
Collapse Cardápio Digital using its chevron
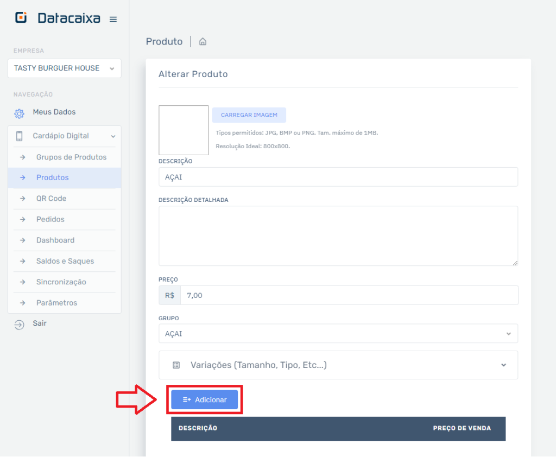click(x=113, y=136)
